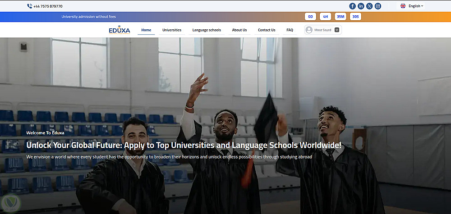
Task: Click the phone number +44 7575 879770
Action: [48, 6]
